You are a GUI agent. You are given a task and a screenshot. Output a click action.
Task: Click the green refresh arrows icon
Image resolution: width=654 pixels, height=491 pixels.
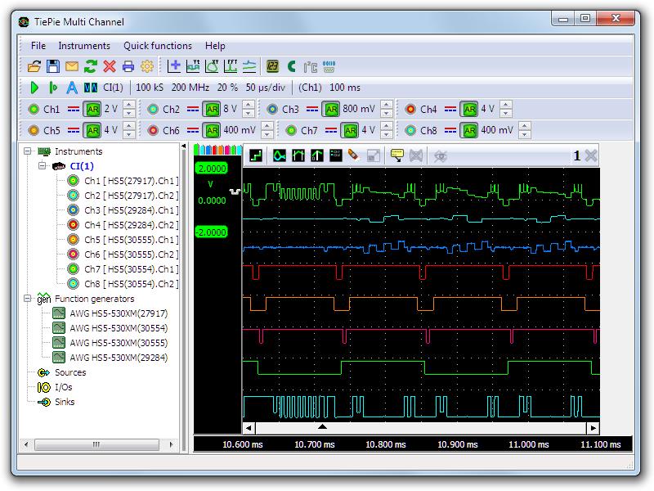point(91,66)
